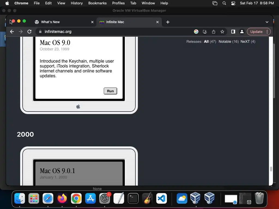Launch Firefox from the dock
Image resolution: width=279 pixels, height=209 pixels.
(62, 198)
